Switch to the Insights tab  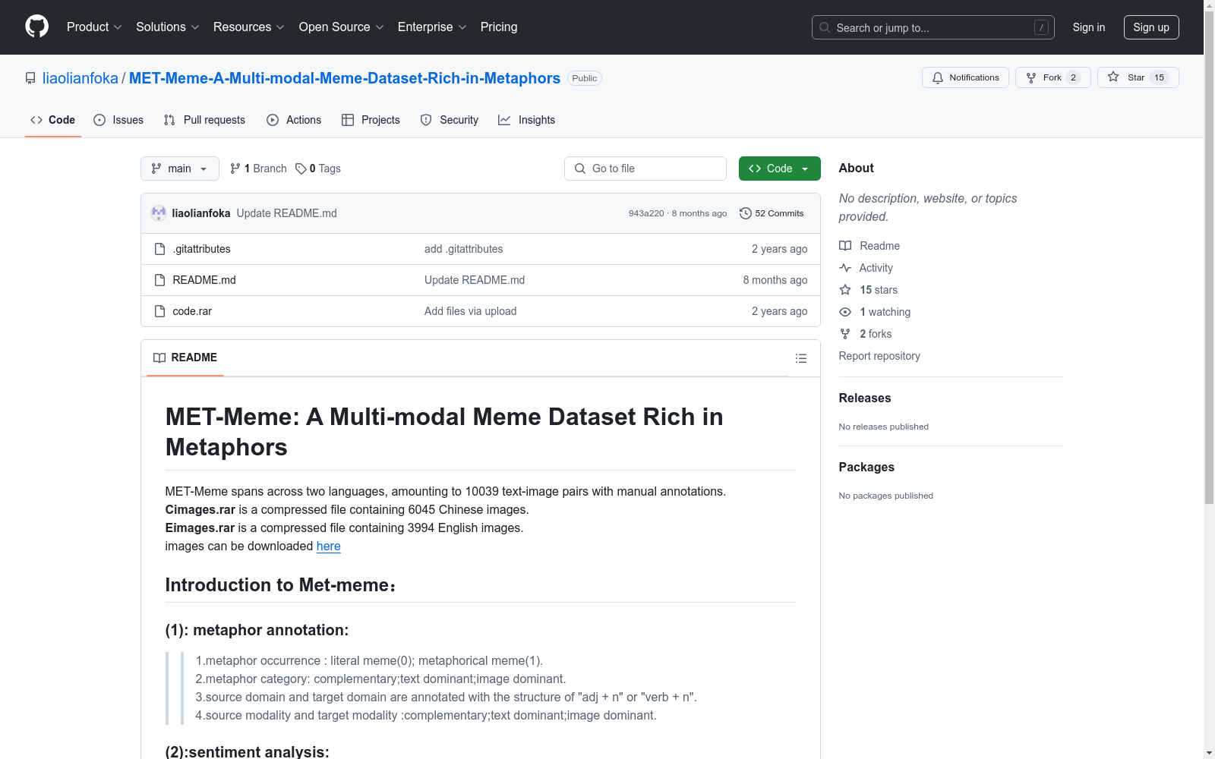(527, 120)
